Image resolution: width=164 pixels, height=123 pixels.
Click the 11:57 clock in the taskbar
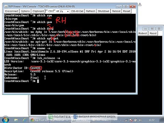[x=151, y=120]
